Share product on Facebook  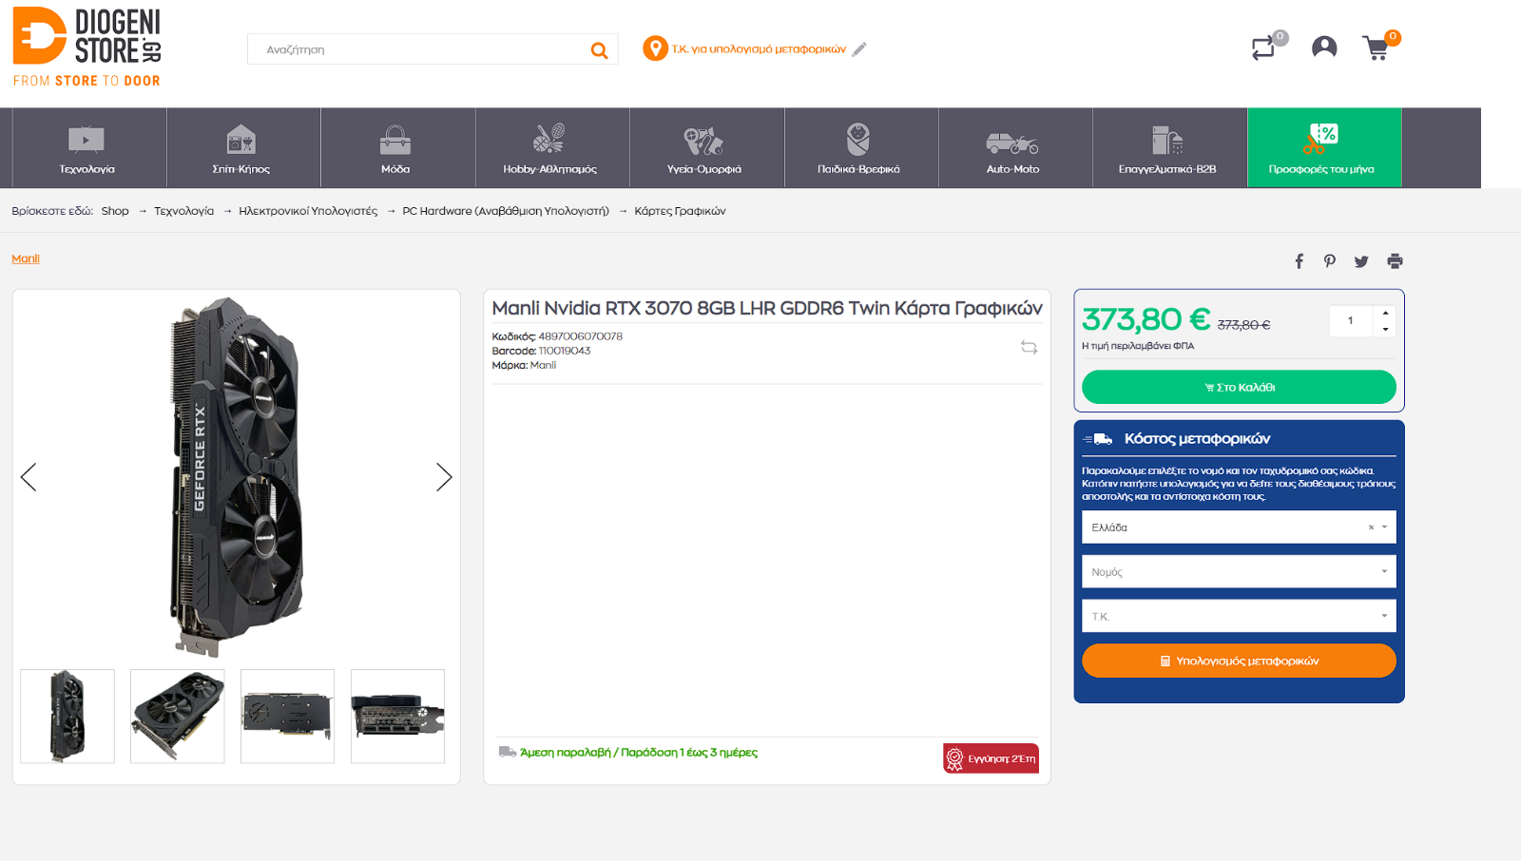point(1300,261)
